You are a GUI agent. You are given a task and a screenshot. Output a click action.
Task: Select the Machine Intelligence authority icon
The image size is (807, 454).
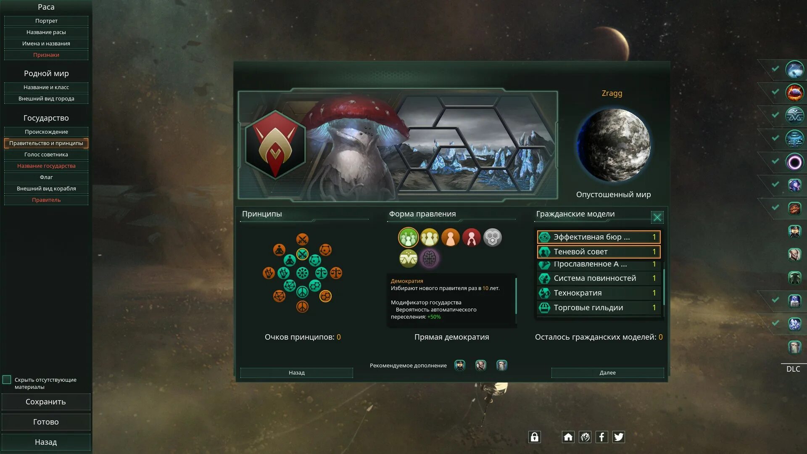[492, 238]
